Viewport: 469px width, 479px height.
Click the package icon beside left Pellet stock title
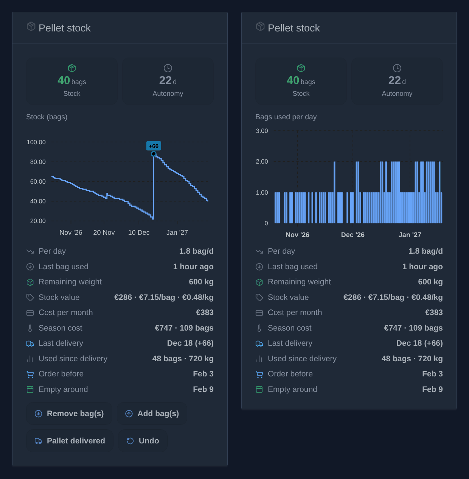(x=31, y=26)
